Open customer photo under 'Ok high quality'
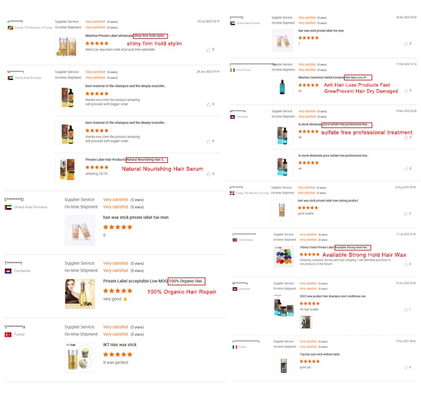Image resolution: width=421 pixels, height=396 pixels. [305, 322]
